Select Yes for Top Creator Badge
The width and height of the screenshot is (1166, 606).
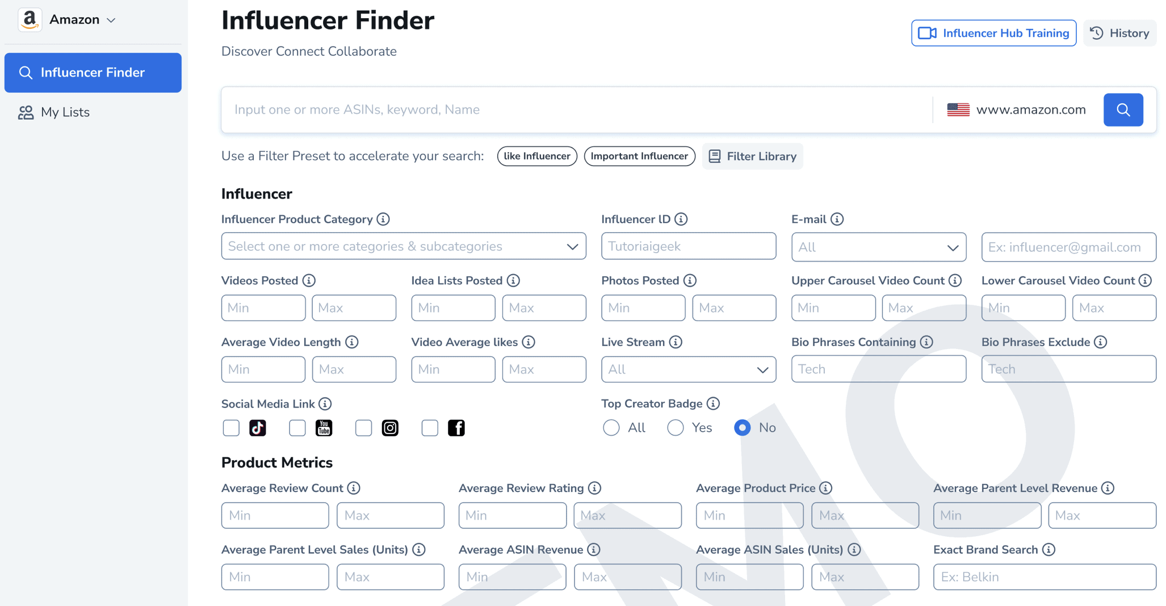point(676,428)
